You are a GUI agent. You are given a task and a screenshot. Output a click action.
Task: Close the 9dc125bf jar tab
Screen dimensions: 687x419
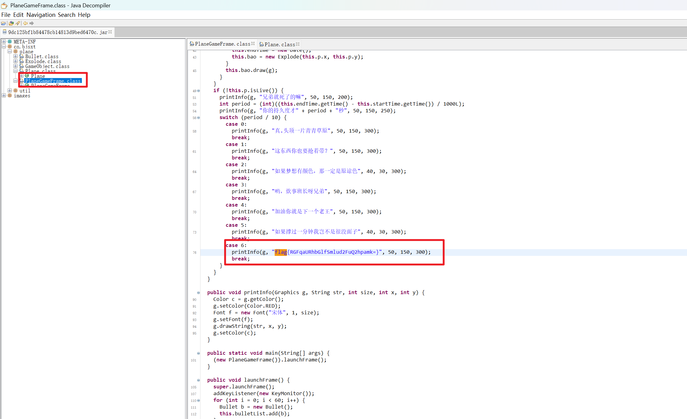tap(110, 32)
